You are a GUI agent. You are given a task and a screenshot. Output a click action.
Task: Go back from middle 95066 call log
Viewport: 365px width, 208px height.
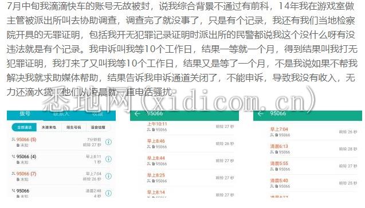coord(138,113)
